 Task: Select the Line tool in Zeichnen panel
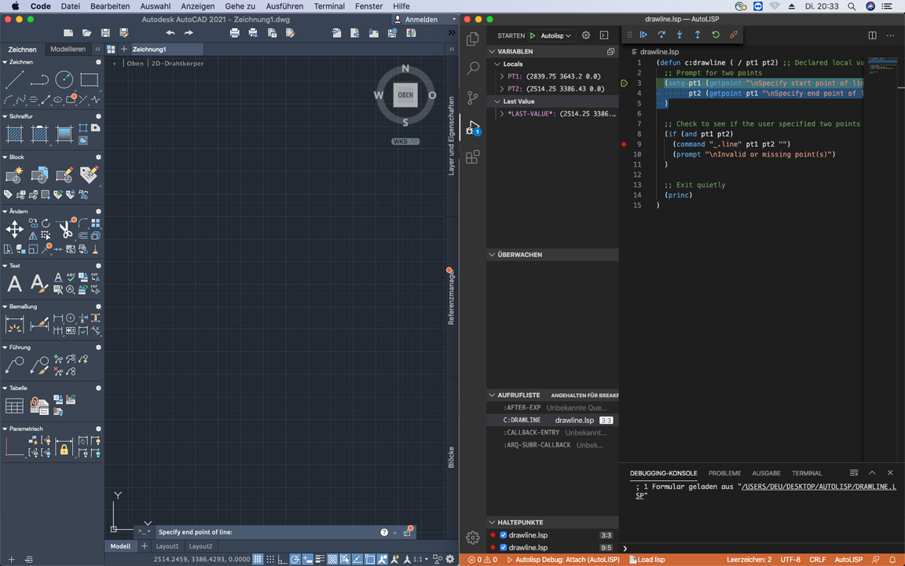[14, 80]
